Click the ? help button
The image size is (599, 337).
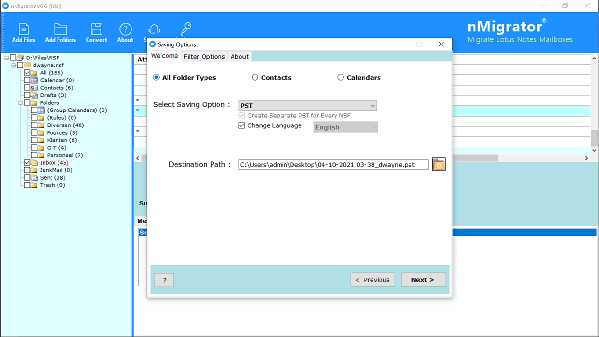[x=164, y=280]
